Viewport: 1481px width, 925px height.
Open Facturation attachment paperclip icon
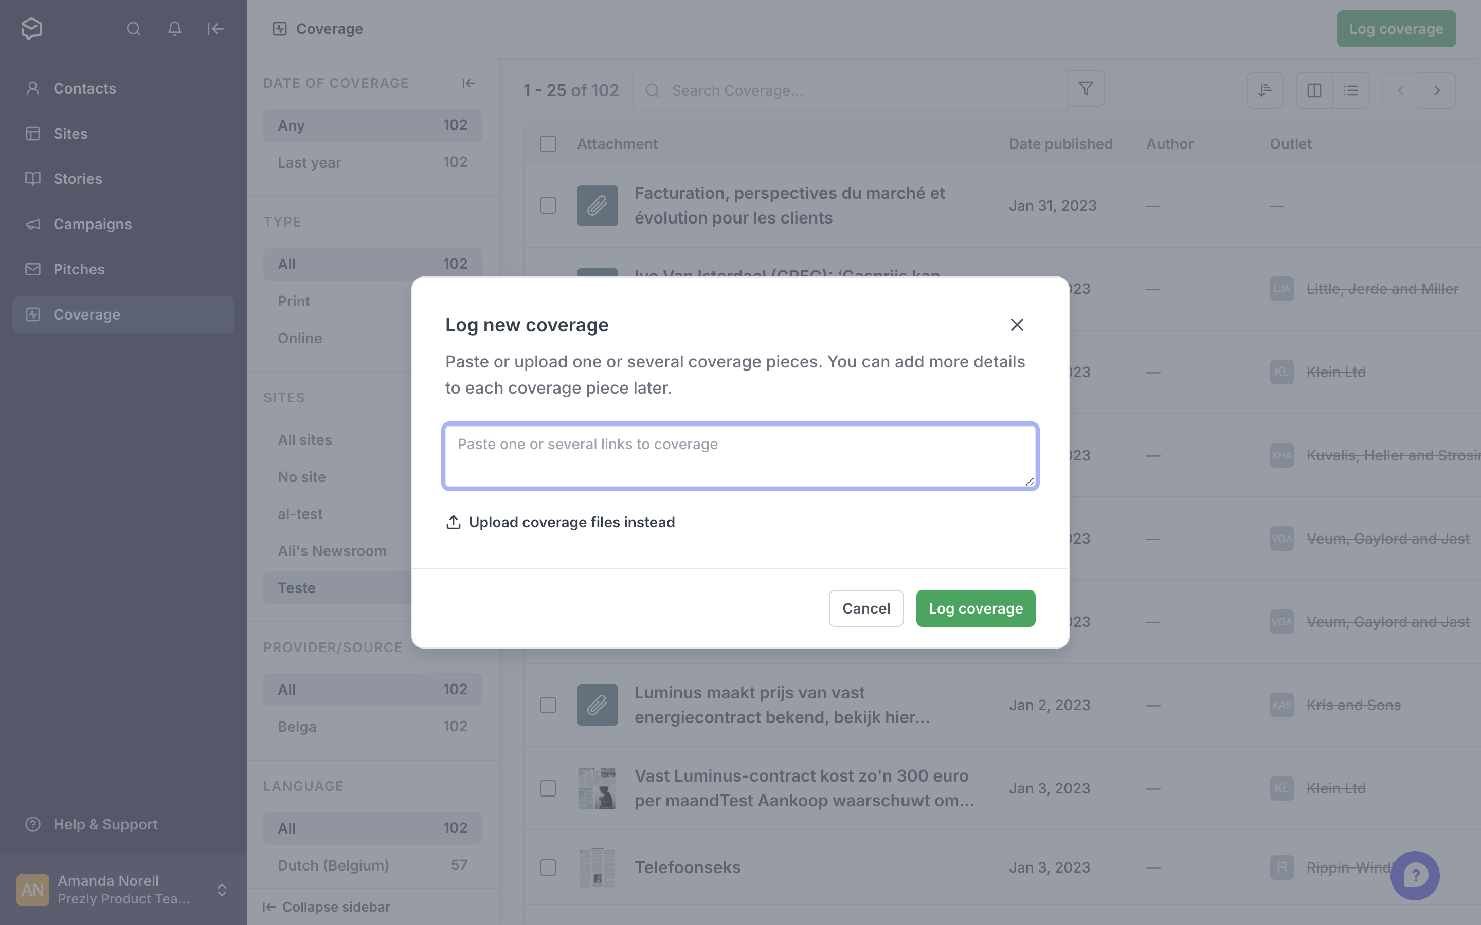click(598, 206)
